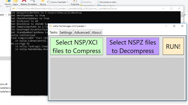188x105 pixels.
Task: Maximize the nsZip File Manager window
Action: pos(174,26)
